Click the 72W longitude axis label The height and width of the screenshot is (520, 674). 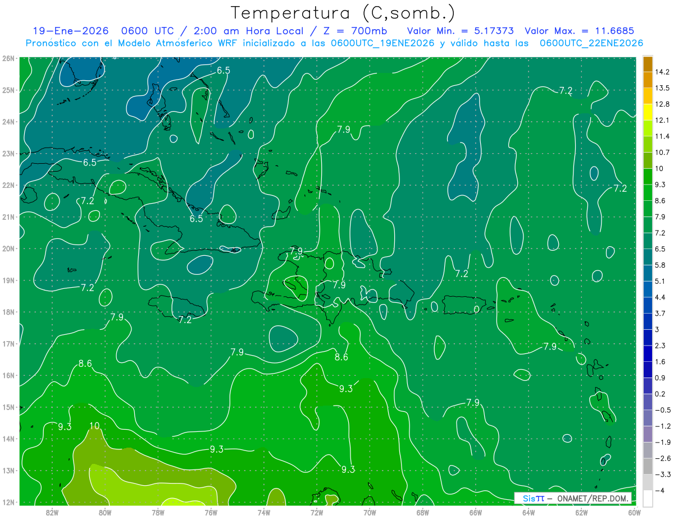pos(317,512)
